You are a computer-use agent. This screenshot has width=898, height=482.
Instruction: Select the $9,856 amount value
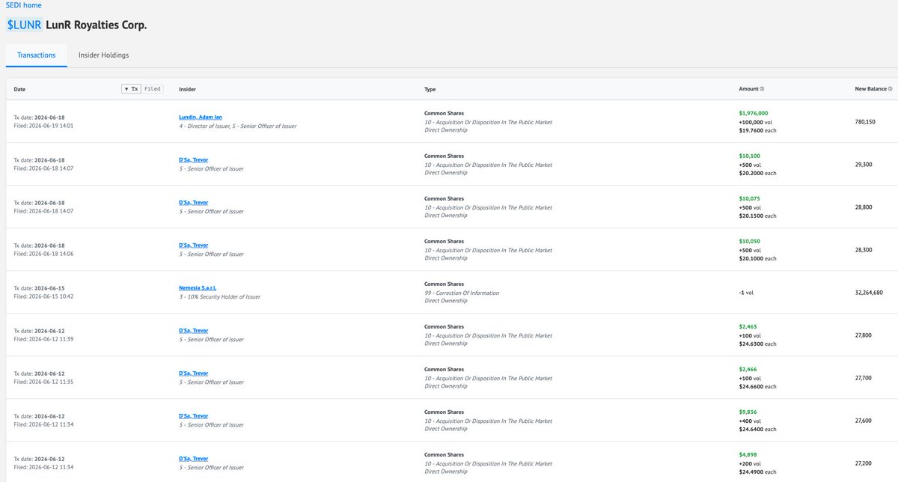pyautogui.click(x=748, y=412)
